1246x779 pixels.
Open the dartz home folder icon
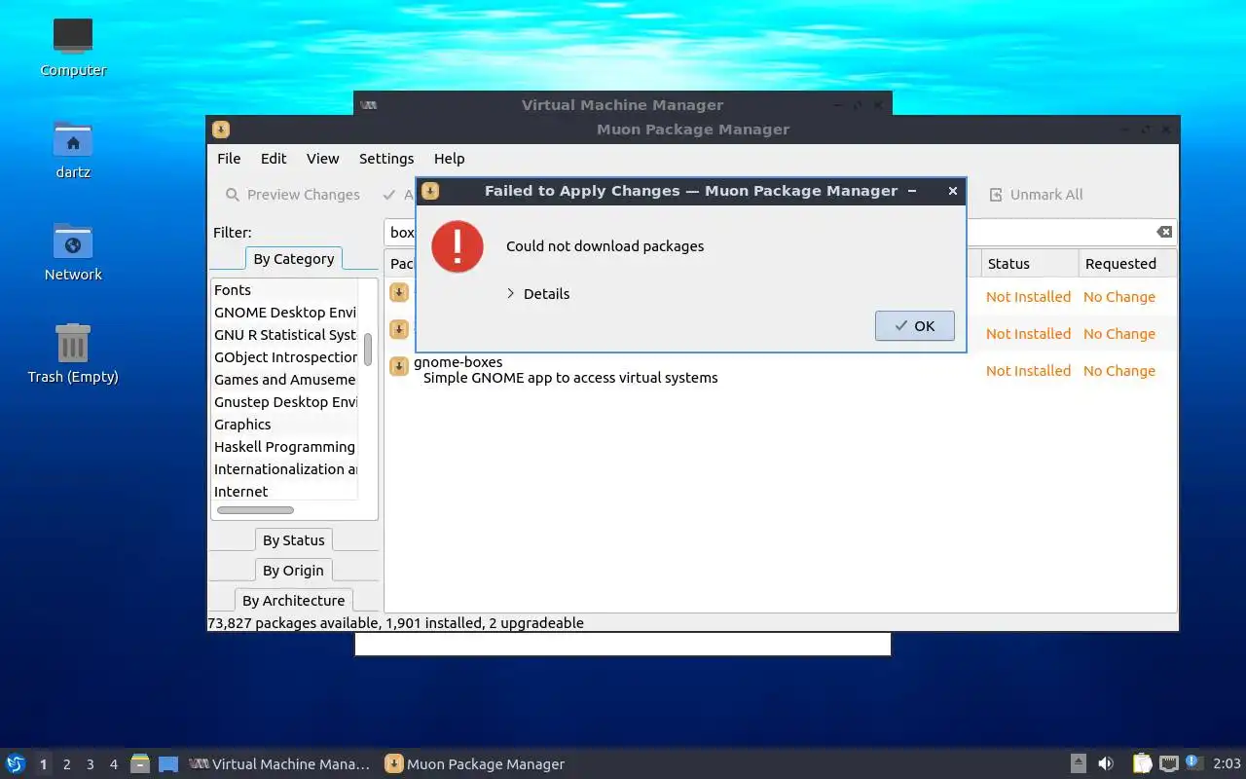(73, 150)
